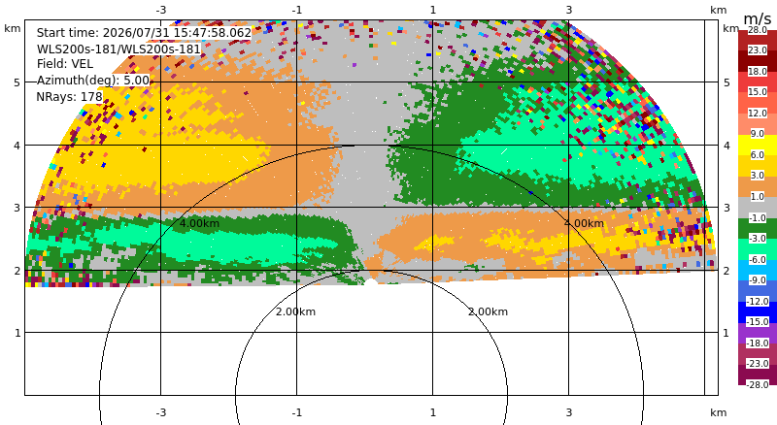Click the left 2.00km range ring label

[295, 311]
